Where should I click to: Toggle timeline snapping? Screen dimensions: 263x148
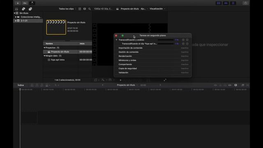[230, 85]
